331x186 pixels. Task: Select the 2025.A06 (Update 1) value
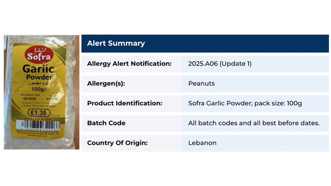220,64
